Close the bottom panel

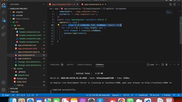click(x=178, y=65)
